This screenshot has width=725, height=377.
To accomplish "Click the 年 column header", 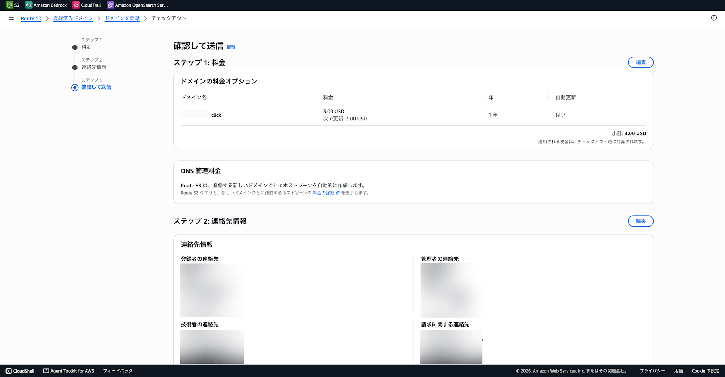I will point(491,98).
